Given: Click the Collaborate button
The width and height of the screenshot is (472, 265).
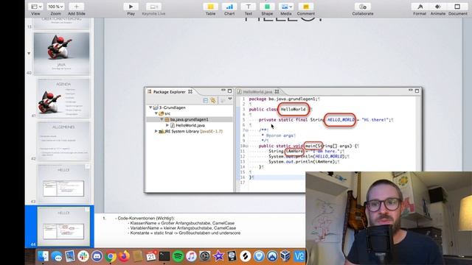Looking at the screenshot, I should [x=363, y=7].
